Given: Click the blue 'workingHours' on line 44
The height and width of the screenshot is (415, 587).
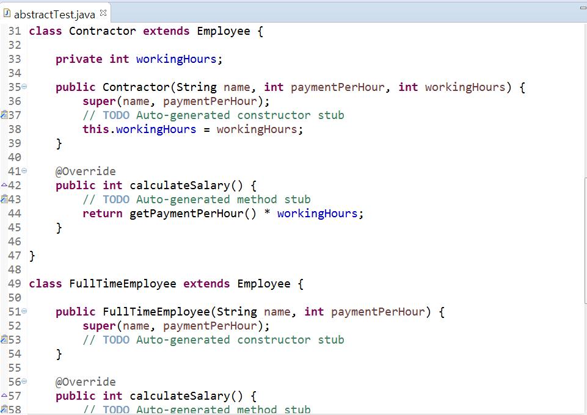Looking at the screenshot, I should [318, 214].
